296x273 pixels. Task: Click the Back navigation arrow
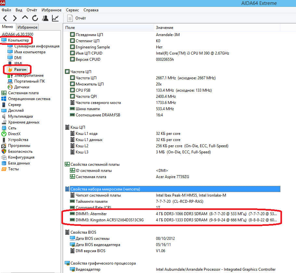tap(6, 18)
